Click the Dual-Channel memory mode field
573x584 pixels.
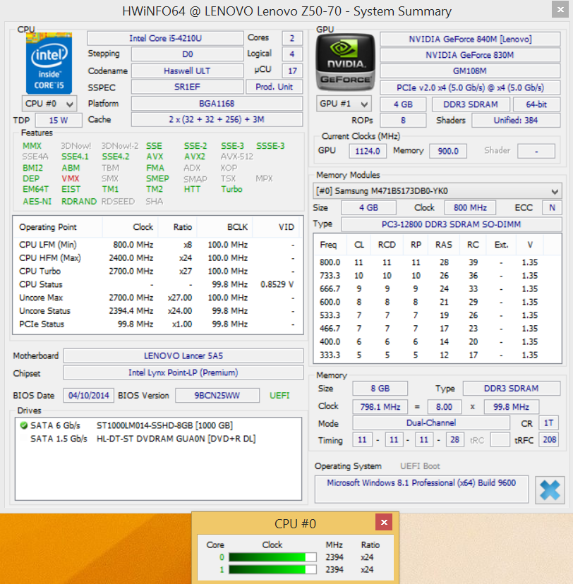(x=431, y=422)
